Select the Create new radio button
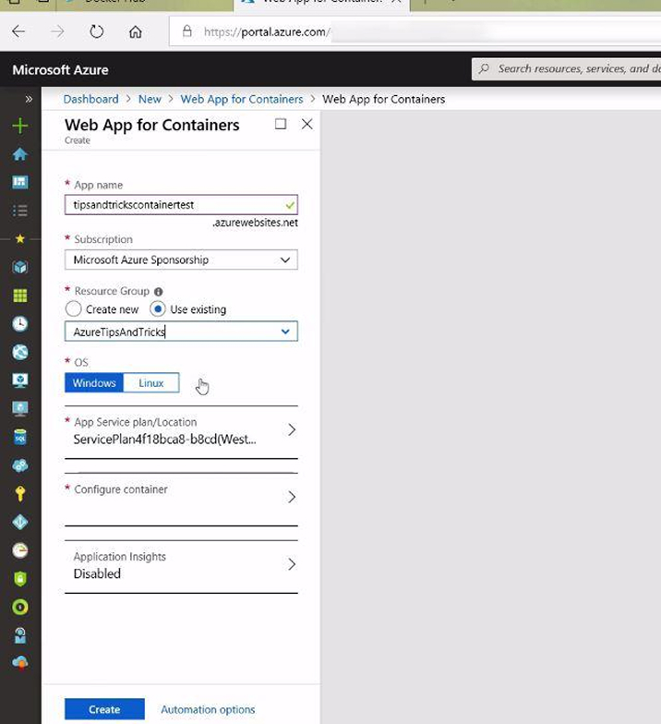This screenshot has height=724, width=661. point(74,309)
